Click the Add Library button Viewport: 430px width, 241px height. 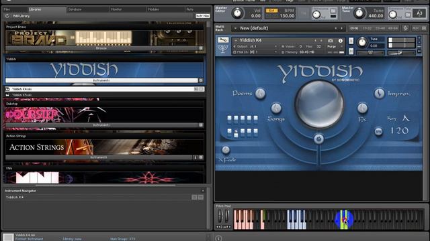pos(21,16)
